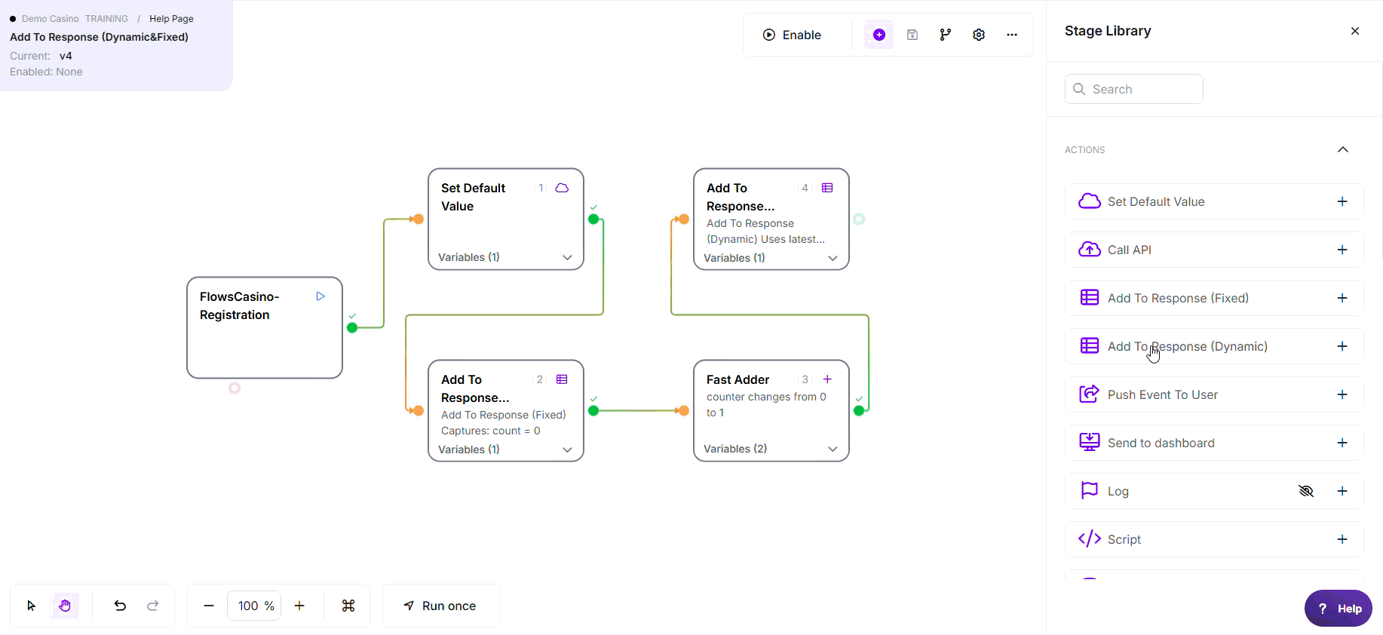Click the Run once button

pyautogui.click(x=440, y=606)
